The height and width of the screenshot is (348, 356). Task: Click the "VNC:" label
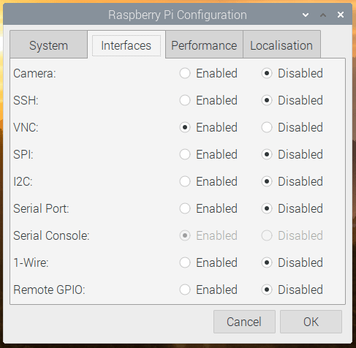pos(26,127)
